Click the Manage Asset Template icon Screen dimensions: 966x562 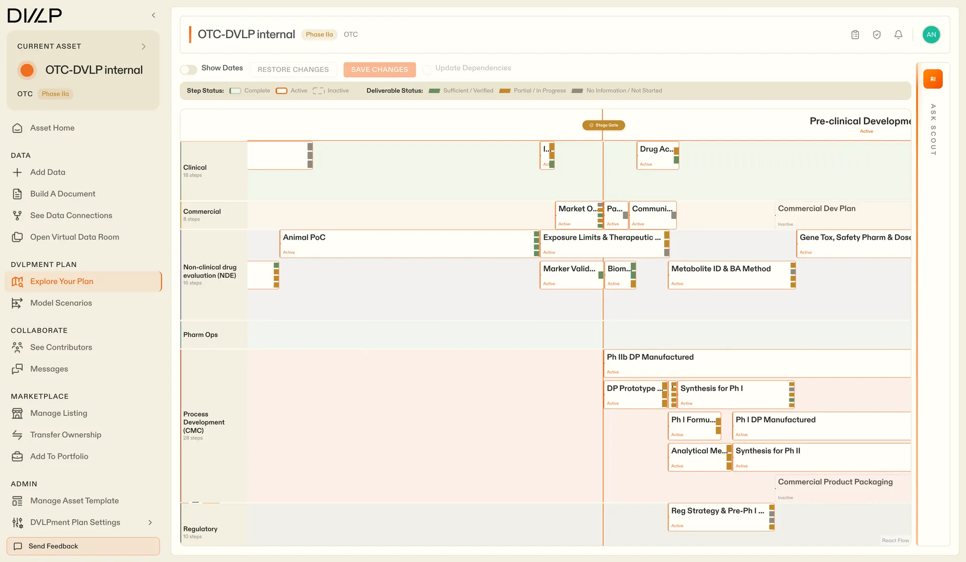17,501
